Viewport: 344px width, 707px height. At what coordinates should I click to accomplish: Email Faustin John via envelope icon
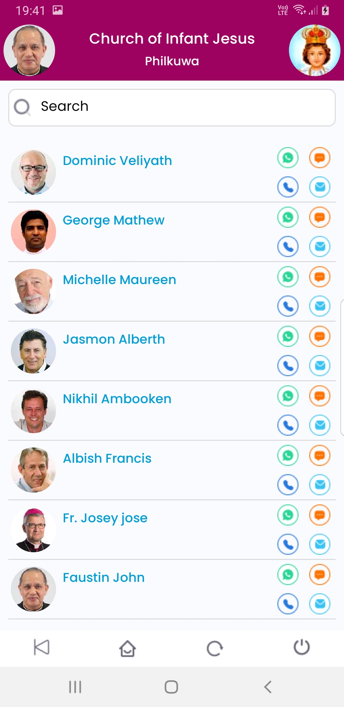[x=320, y=603]
